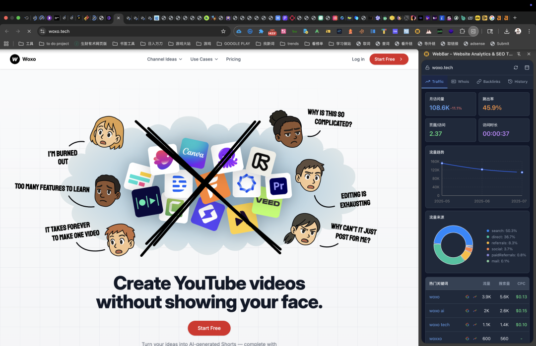Open keyword link woxxo
The height and width of the screenshot is (346, 536).
[x=436, y=339]
